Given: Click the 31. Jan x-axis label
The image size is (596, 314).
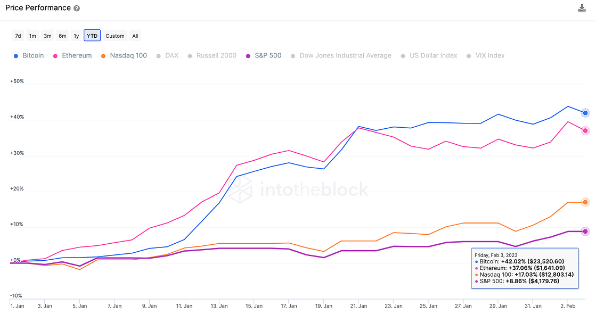Looking at the screenshot, I should pyautogui.click(x=533, y=305).
